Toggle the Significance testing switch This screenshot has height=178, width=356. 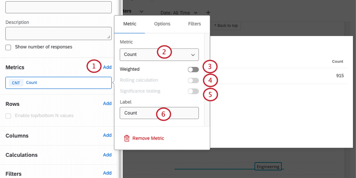(193, 91)
